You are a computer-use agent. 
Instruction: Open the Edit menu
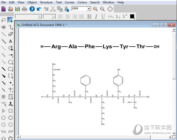(x=12, y=2)
